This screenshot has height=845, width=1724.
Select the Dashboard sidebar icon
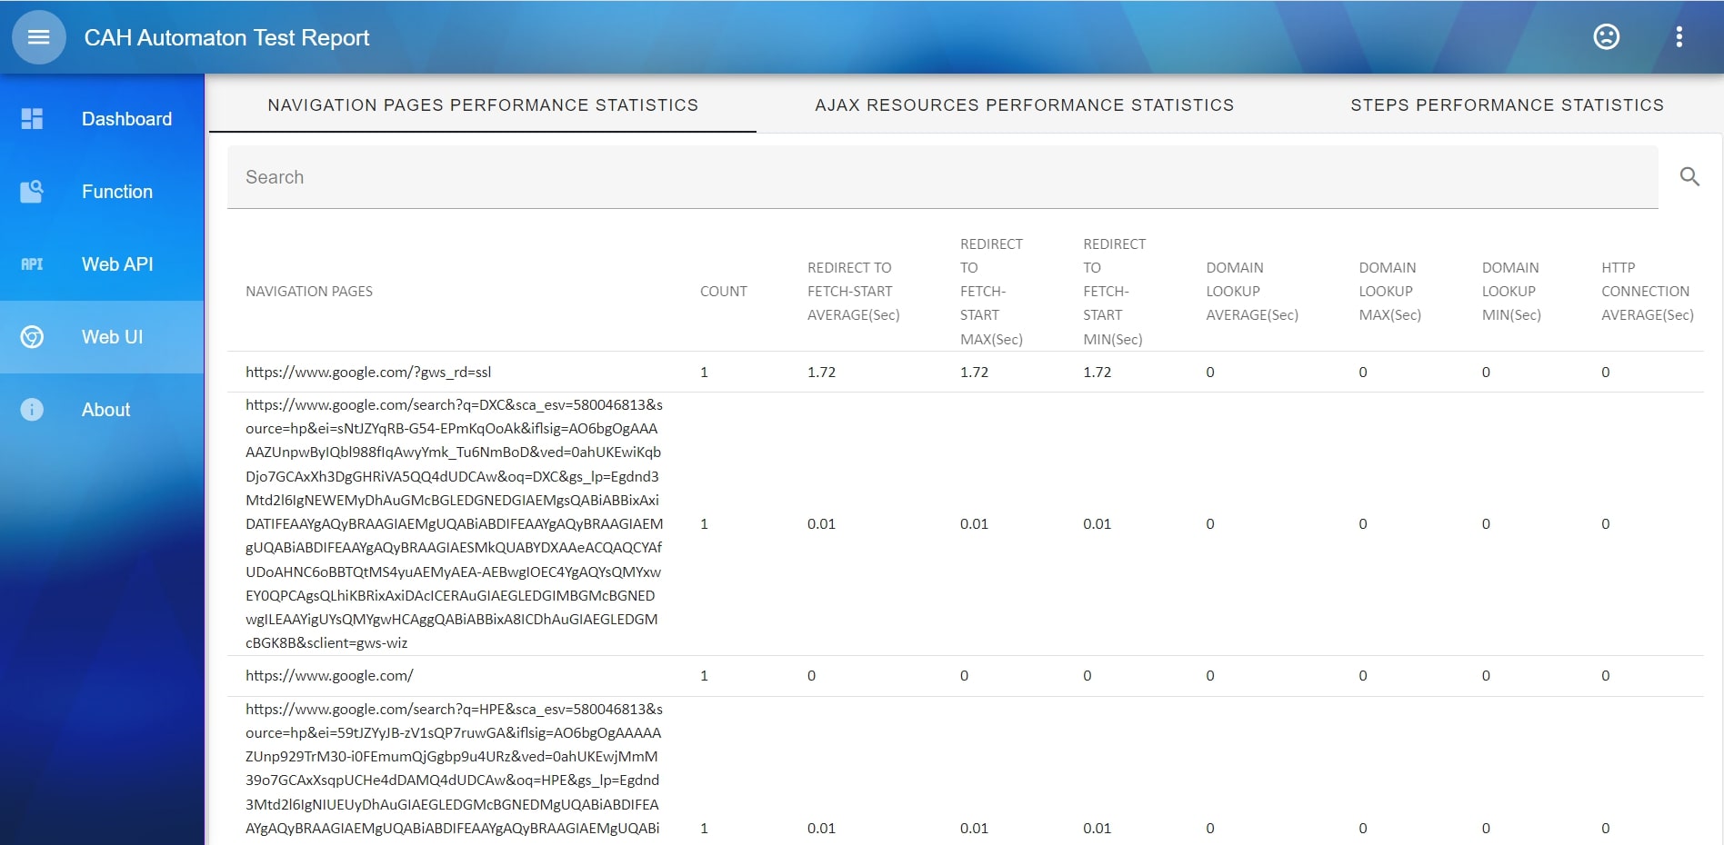tap(32, 118)
